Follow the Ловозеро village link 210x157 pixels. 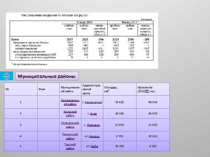pyautogui.click(x=93, y=125)
